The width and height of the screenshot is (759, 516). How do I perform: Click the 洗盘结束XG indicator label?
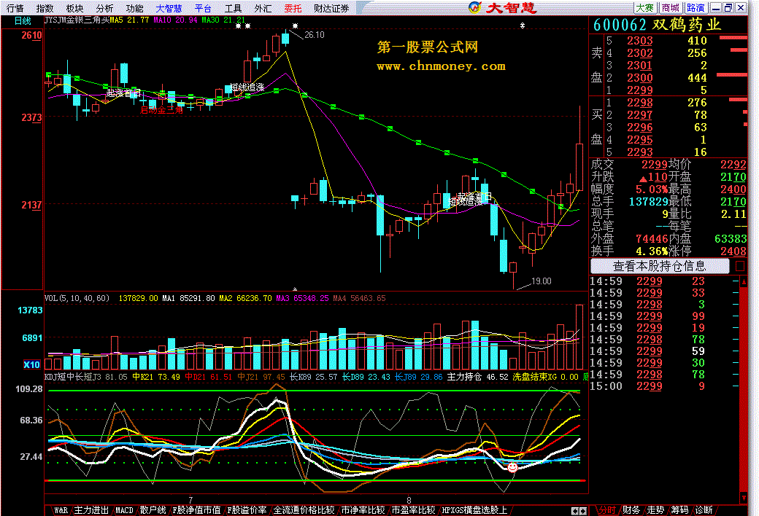[x=534, y=377]
